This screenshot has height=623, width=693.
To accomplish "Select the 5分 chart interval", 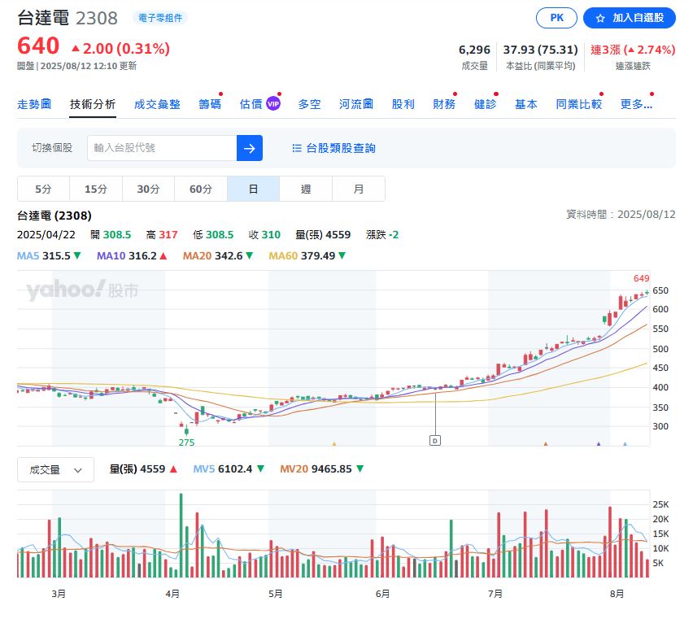I will pos(43,190).
